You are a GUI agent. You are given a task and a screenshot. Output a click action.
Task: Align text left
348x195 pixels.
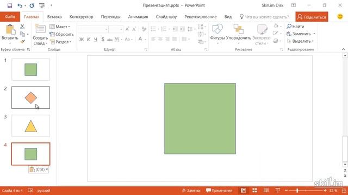tap(153, 39)
